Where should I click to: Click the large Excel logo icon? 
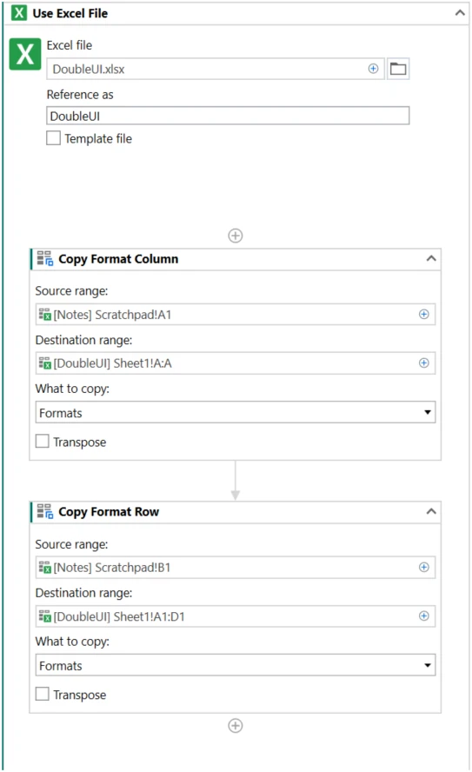tap(25, 54)
